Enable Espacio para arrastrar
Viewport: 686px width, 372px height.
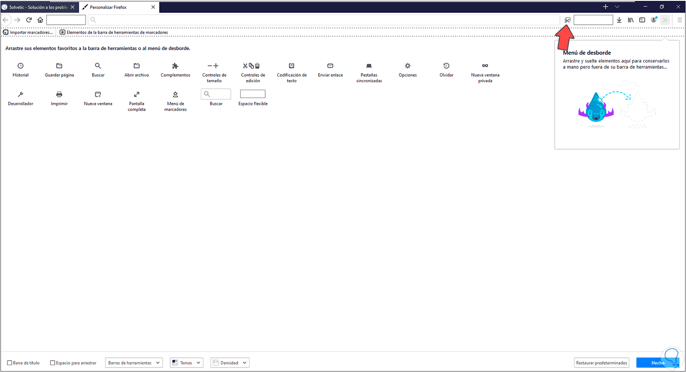point(53,362)
